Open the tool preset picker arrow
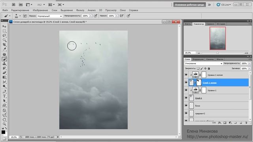This screenshot has width=253, height=142. pos(9,16)
